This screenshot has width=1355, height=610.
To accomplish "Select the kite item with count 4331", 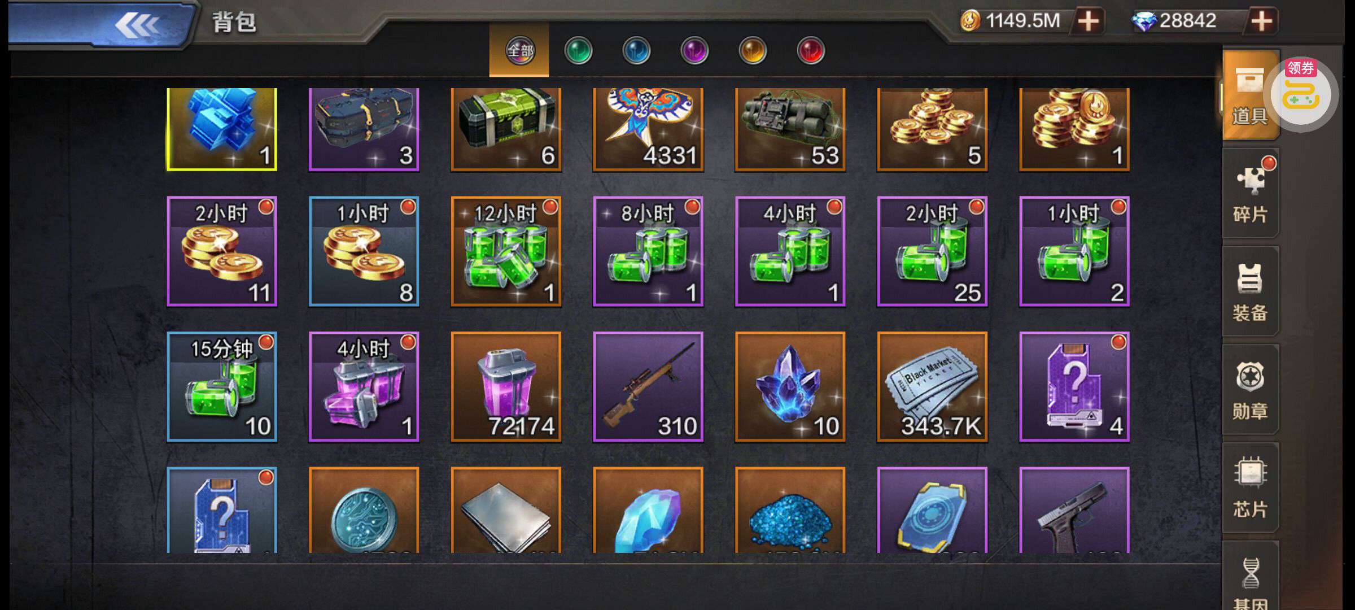I will (648, 129).
